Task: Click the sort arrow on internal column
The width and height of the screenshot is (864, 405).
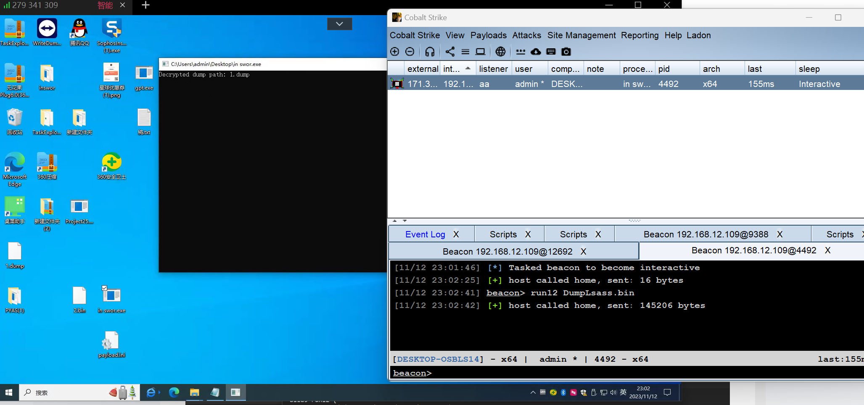Action: [468, 68]
